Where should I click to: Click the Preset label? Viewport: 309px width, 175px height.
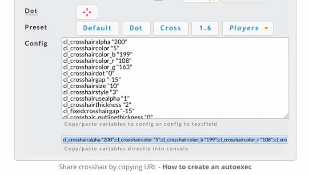point(36,27)
